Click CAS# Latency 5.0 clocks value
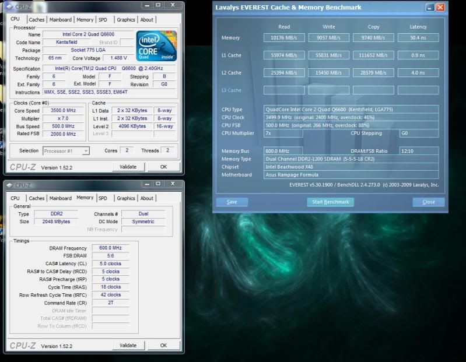The image size is (466, 362). click(111, 263)
